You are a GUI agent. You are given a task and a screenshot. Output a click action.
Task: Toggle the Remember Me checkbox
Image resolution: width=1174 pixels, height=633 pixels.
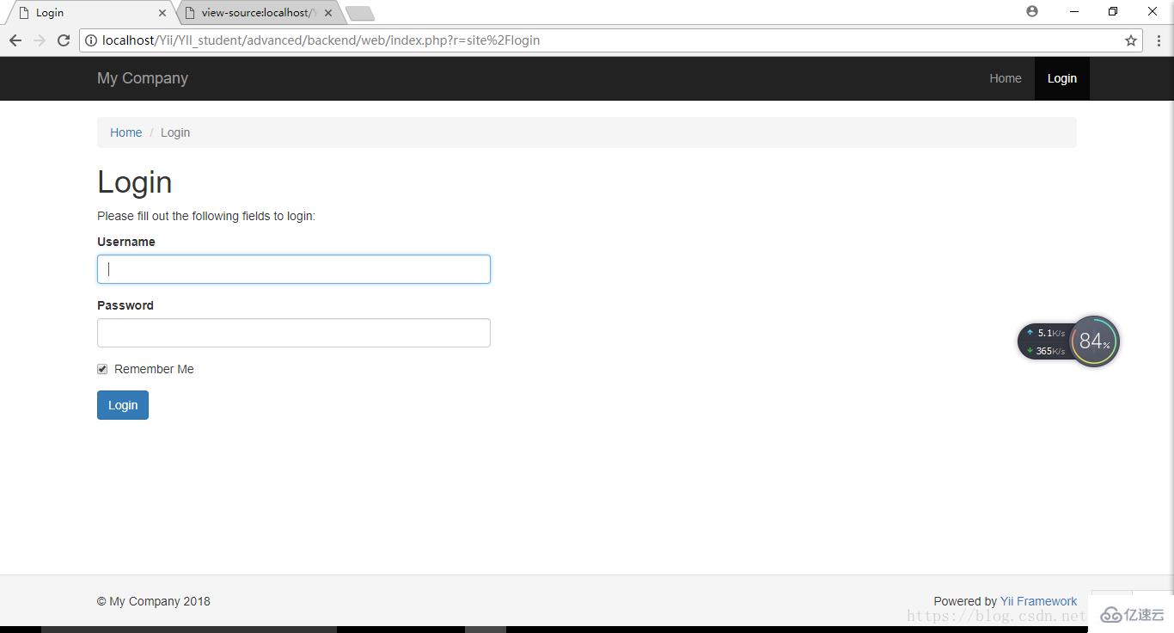pos(102,369)
